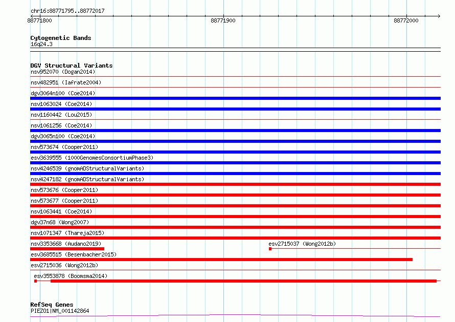The height and width of the screenshot is (322, 455).
Task: Select the nsv573677 (Cooper2011) label
Action: coord(64,201)
